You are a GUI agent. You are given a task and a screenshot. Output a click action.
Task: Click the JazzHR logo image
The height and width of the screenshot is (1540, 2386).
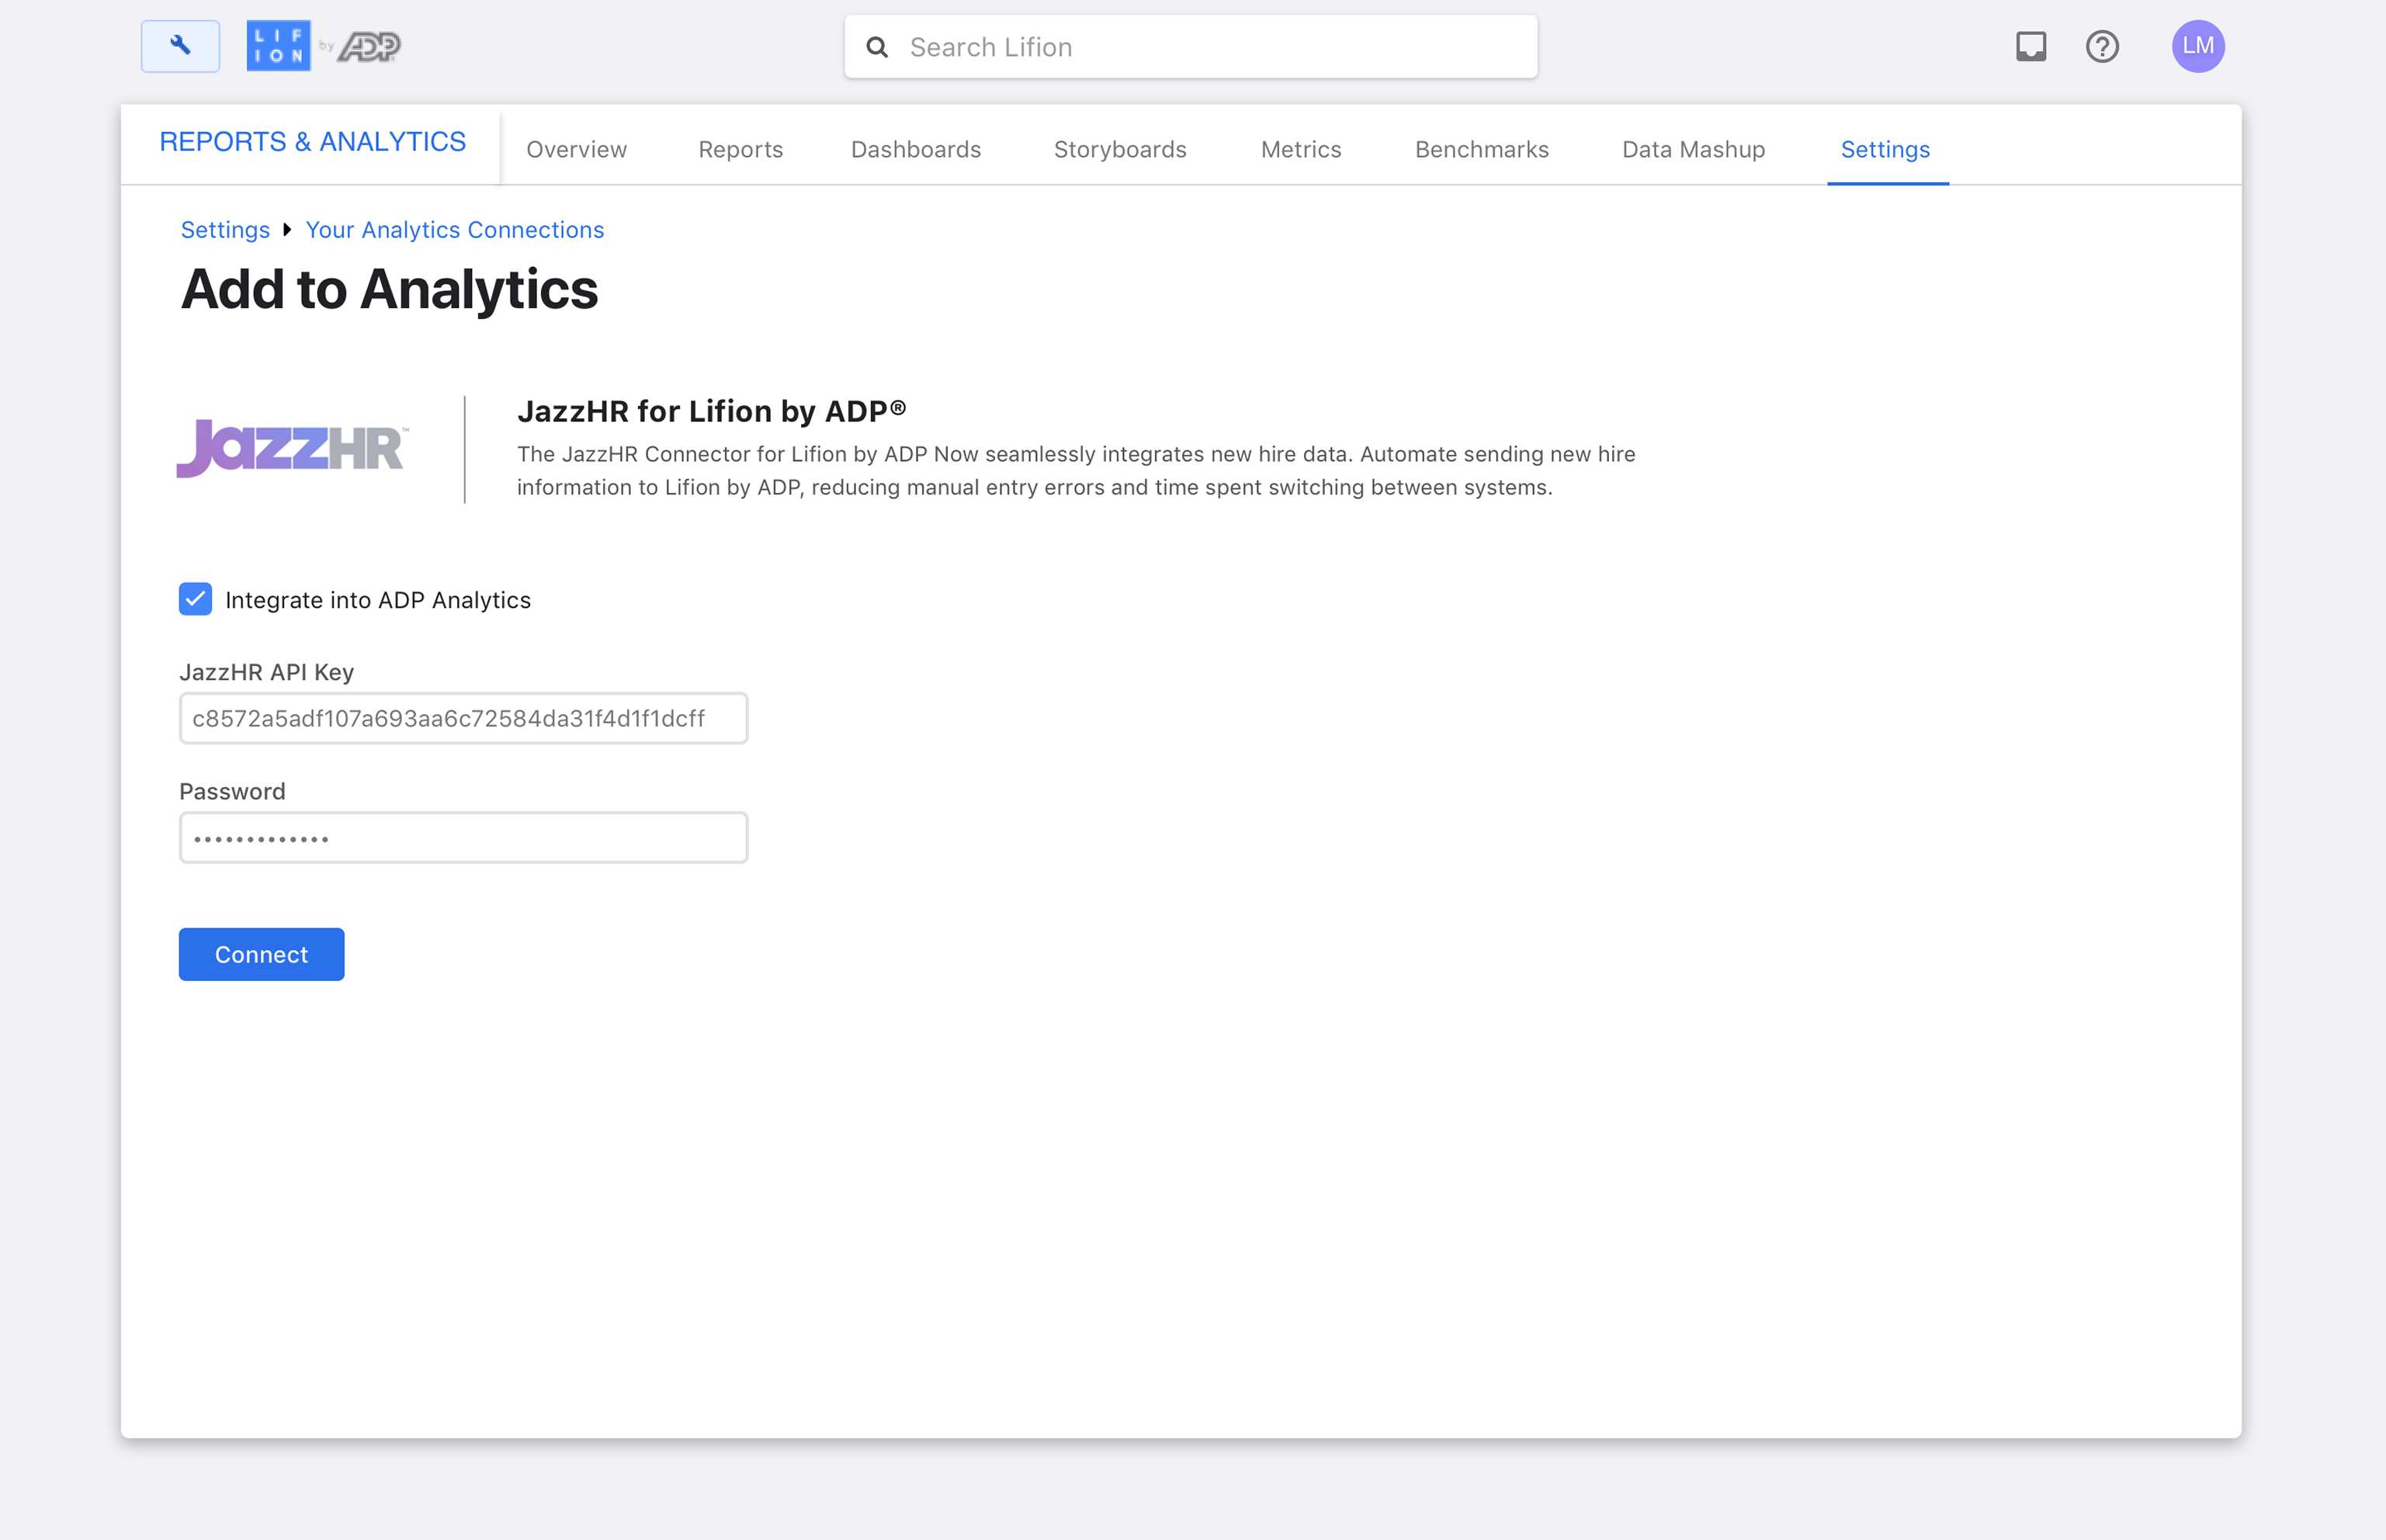pyautogui.click(x=292, y=448)
